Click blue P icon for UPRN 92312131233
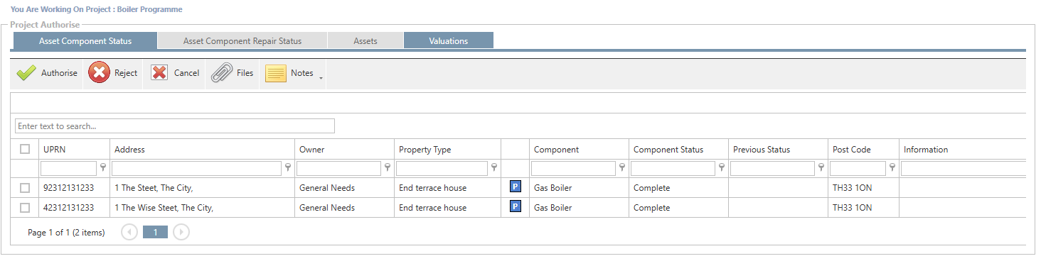The image size is (1041, 261). coord(516,187)
